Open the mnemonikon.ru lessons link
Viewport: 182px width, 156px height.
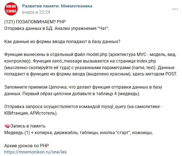pos(36,152)
